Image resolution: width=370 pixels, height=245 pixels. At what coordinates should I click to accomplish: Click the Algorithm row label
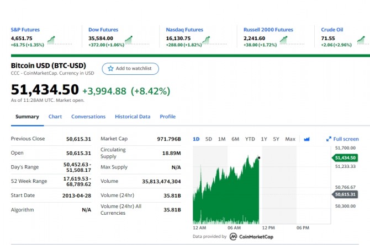[x=22, y=210]
